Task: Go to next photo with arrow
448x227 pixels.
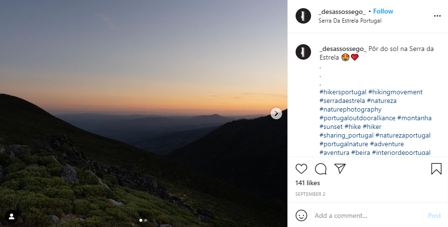Action: pos(276,113)
